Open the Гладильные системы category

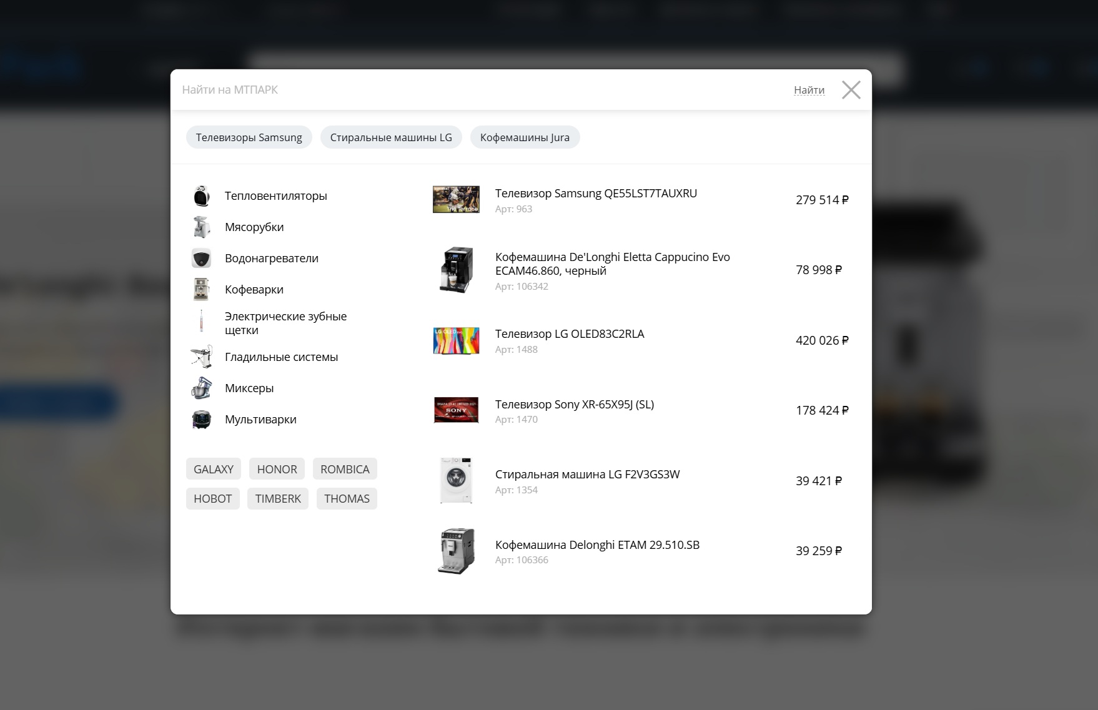281,357
